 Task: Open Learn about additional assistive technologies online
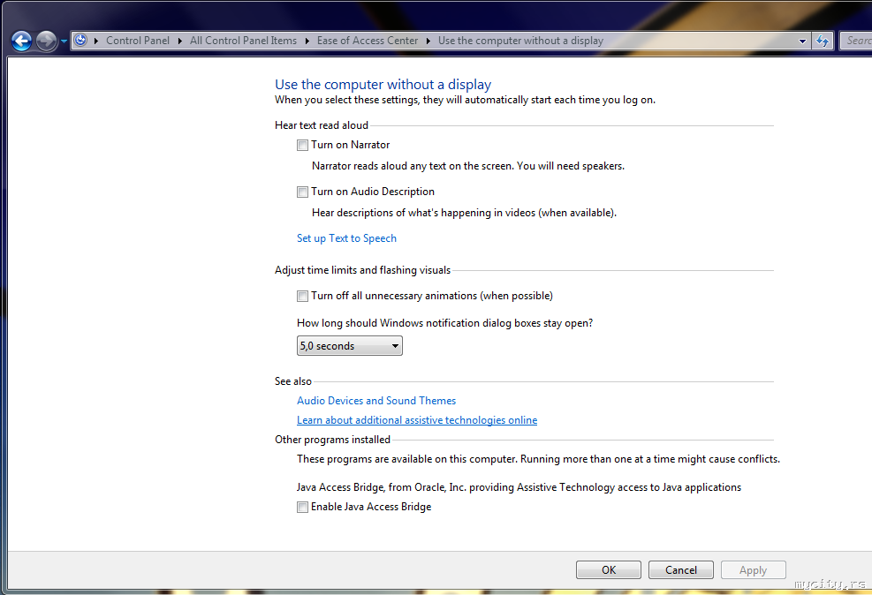pos(417,420)
